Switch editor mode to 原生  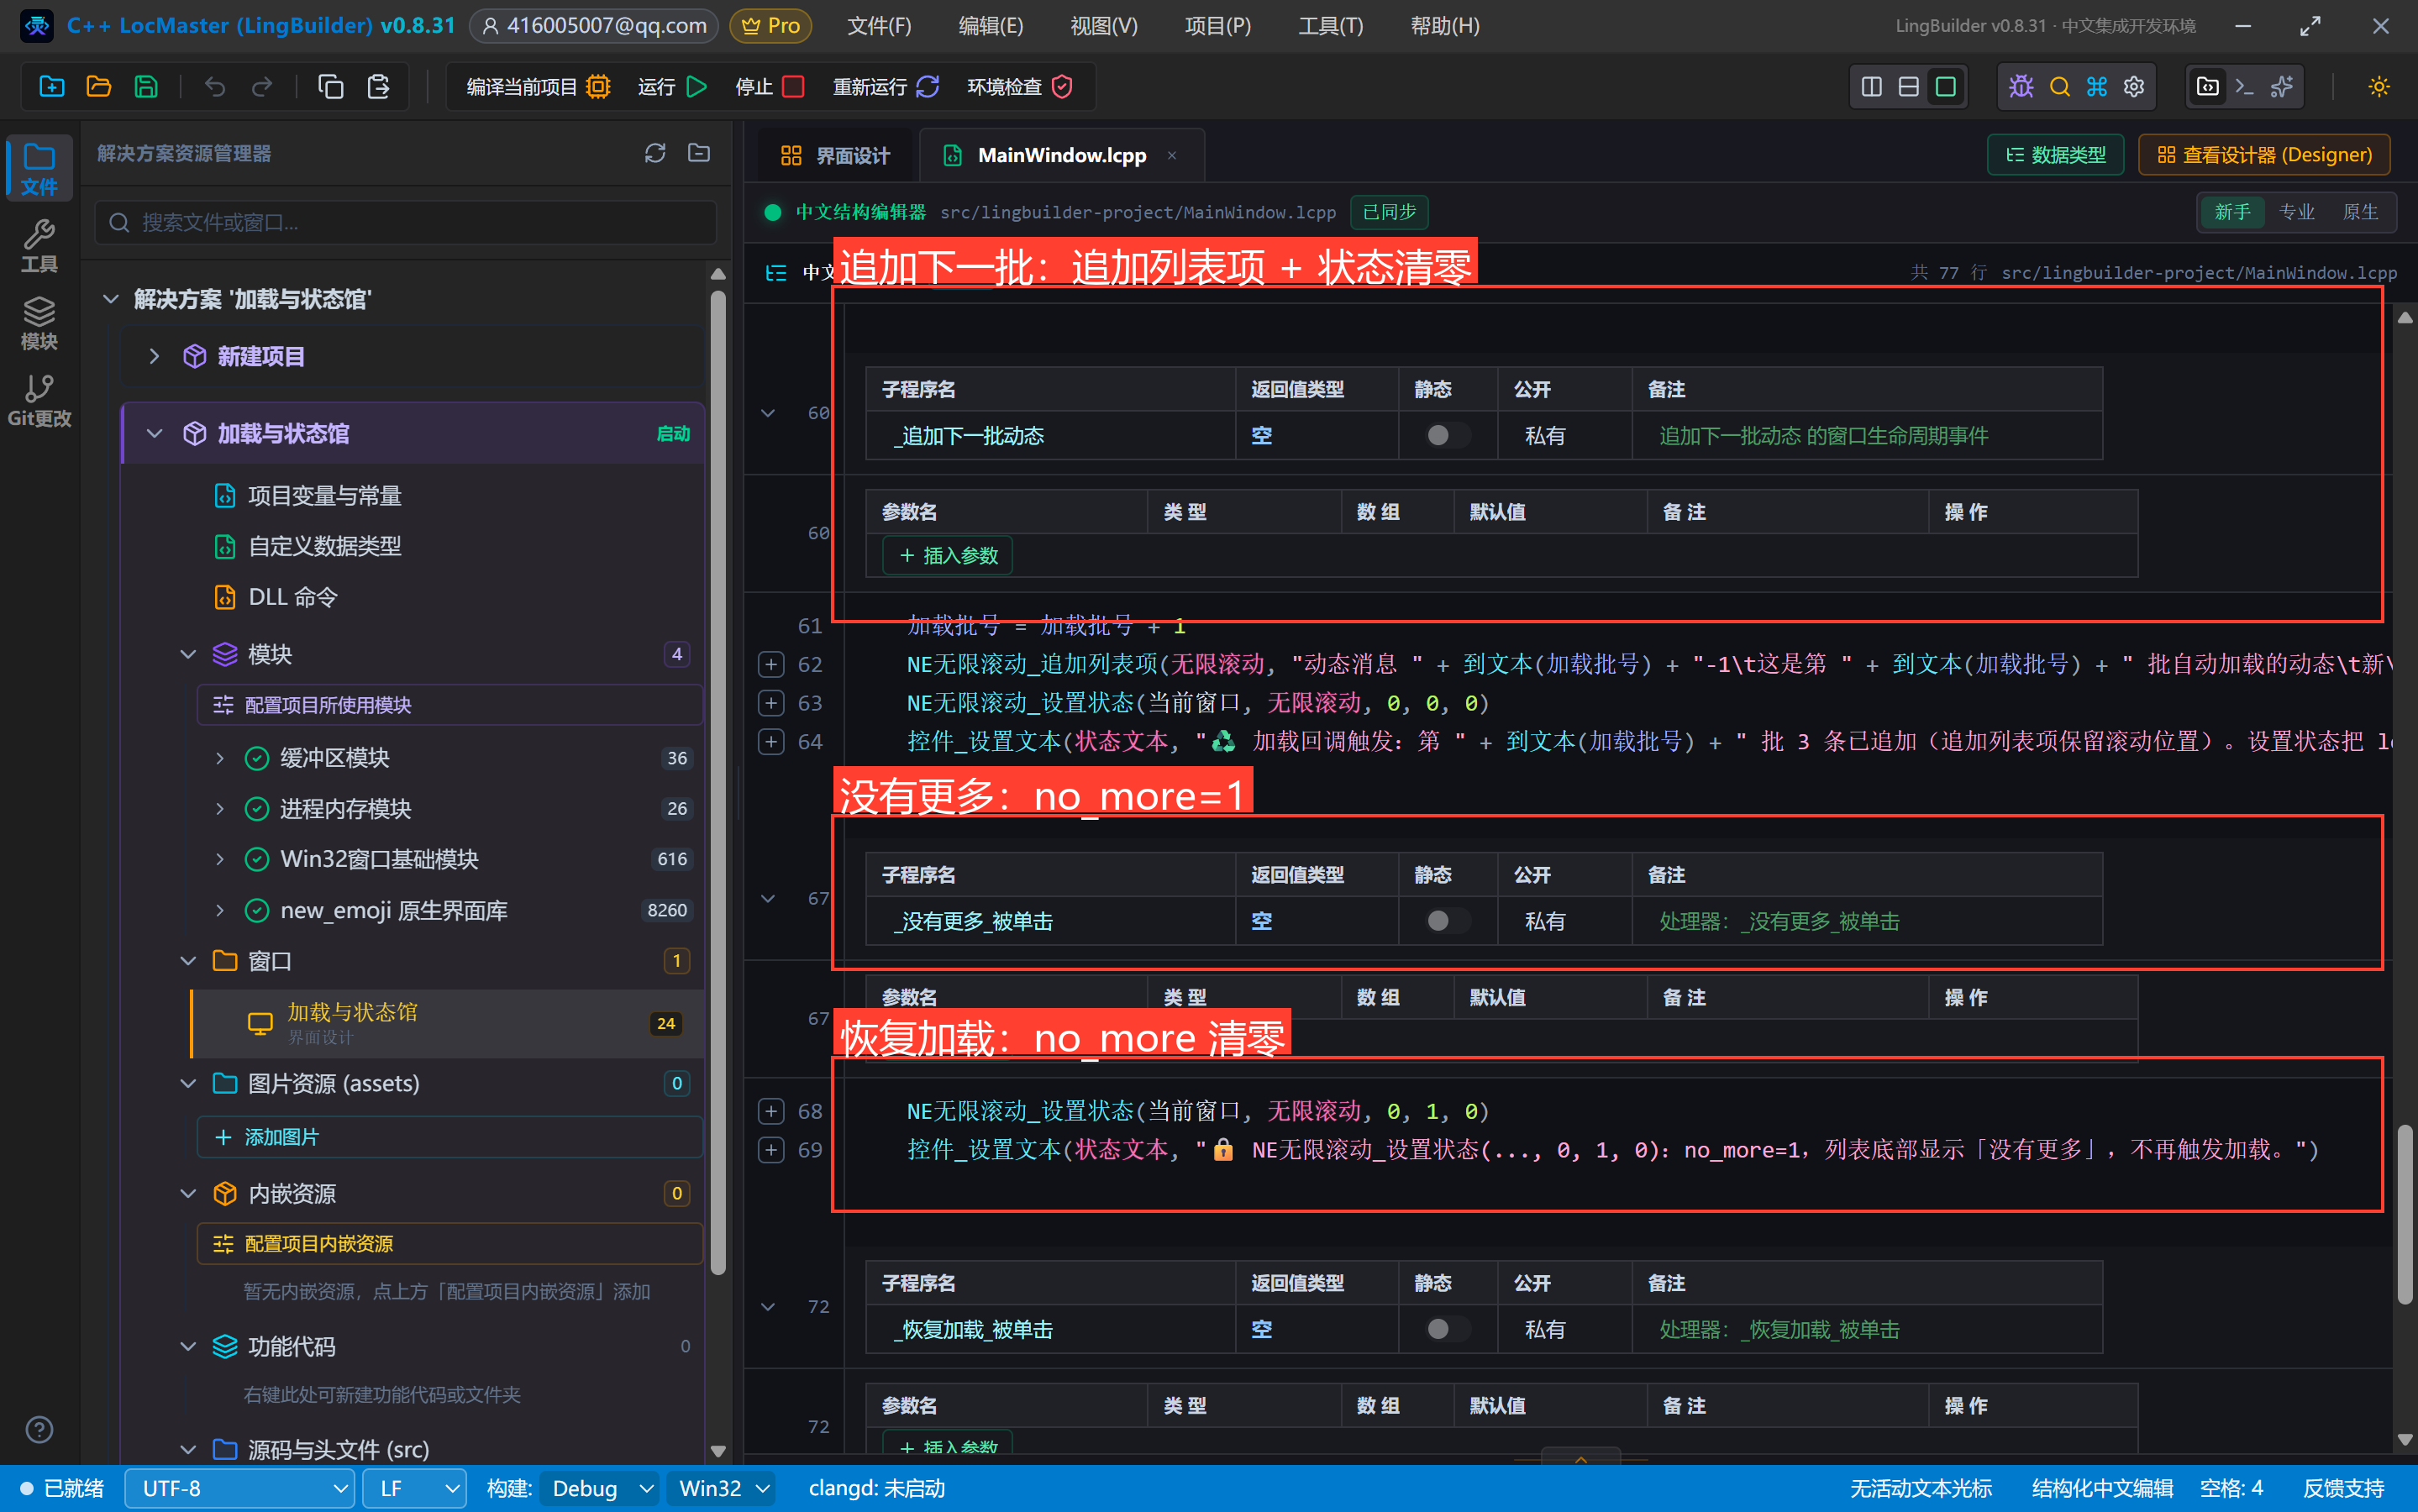tap(2360, 212)
